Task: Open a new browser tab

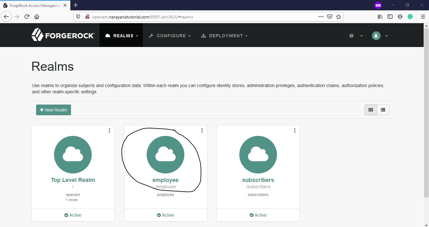Action: pyautogui.click(x=76, y=5)
